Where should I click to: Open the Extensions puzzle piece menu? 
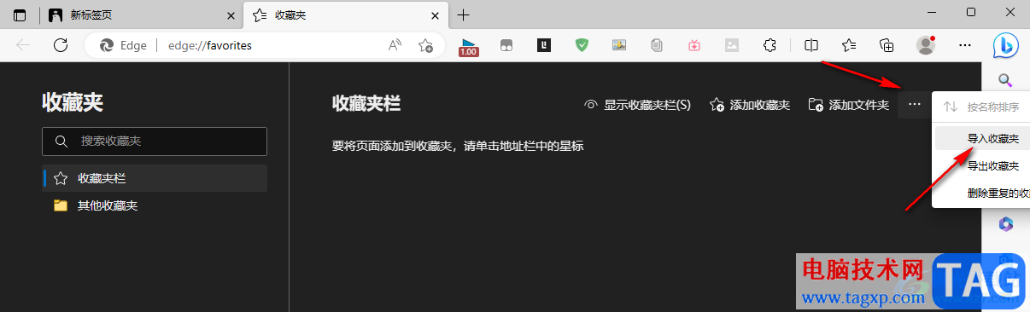(770, 45)
